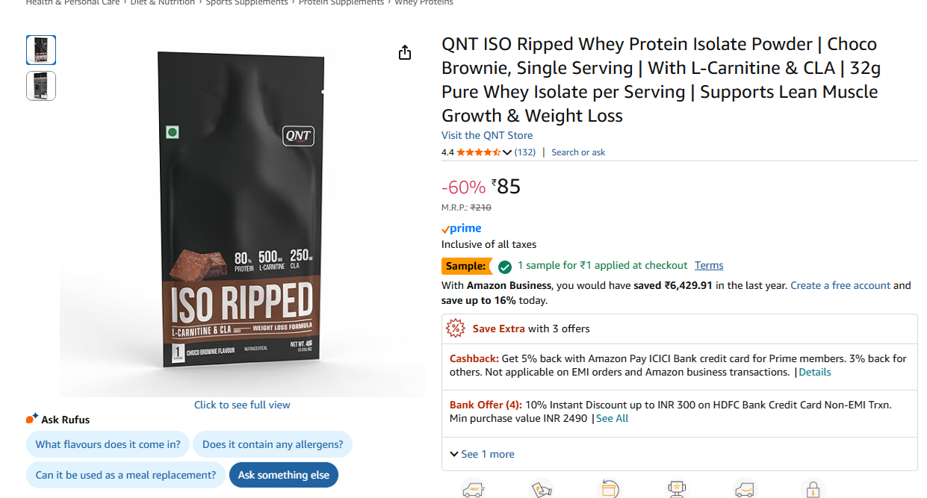Click the Amazon delivered van icon
The image size is (927, 498).
click(x=745, y=490)
